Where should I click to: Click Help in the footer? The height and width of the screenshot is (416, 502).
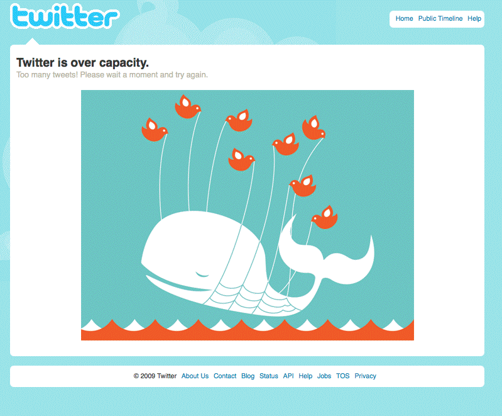305,376
